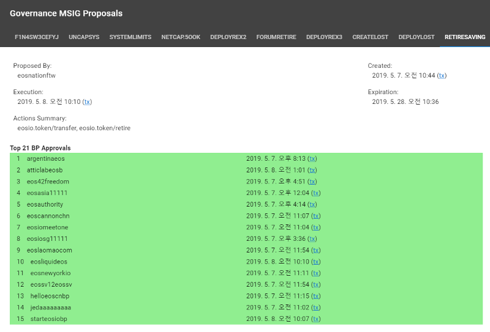Open eosasia11111 approval tx link
This screenshot has height=332, width=490.
(x=315, y=193)
